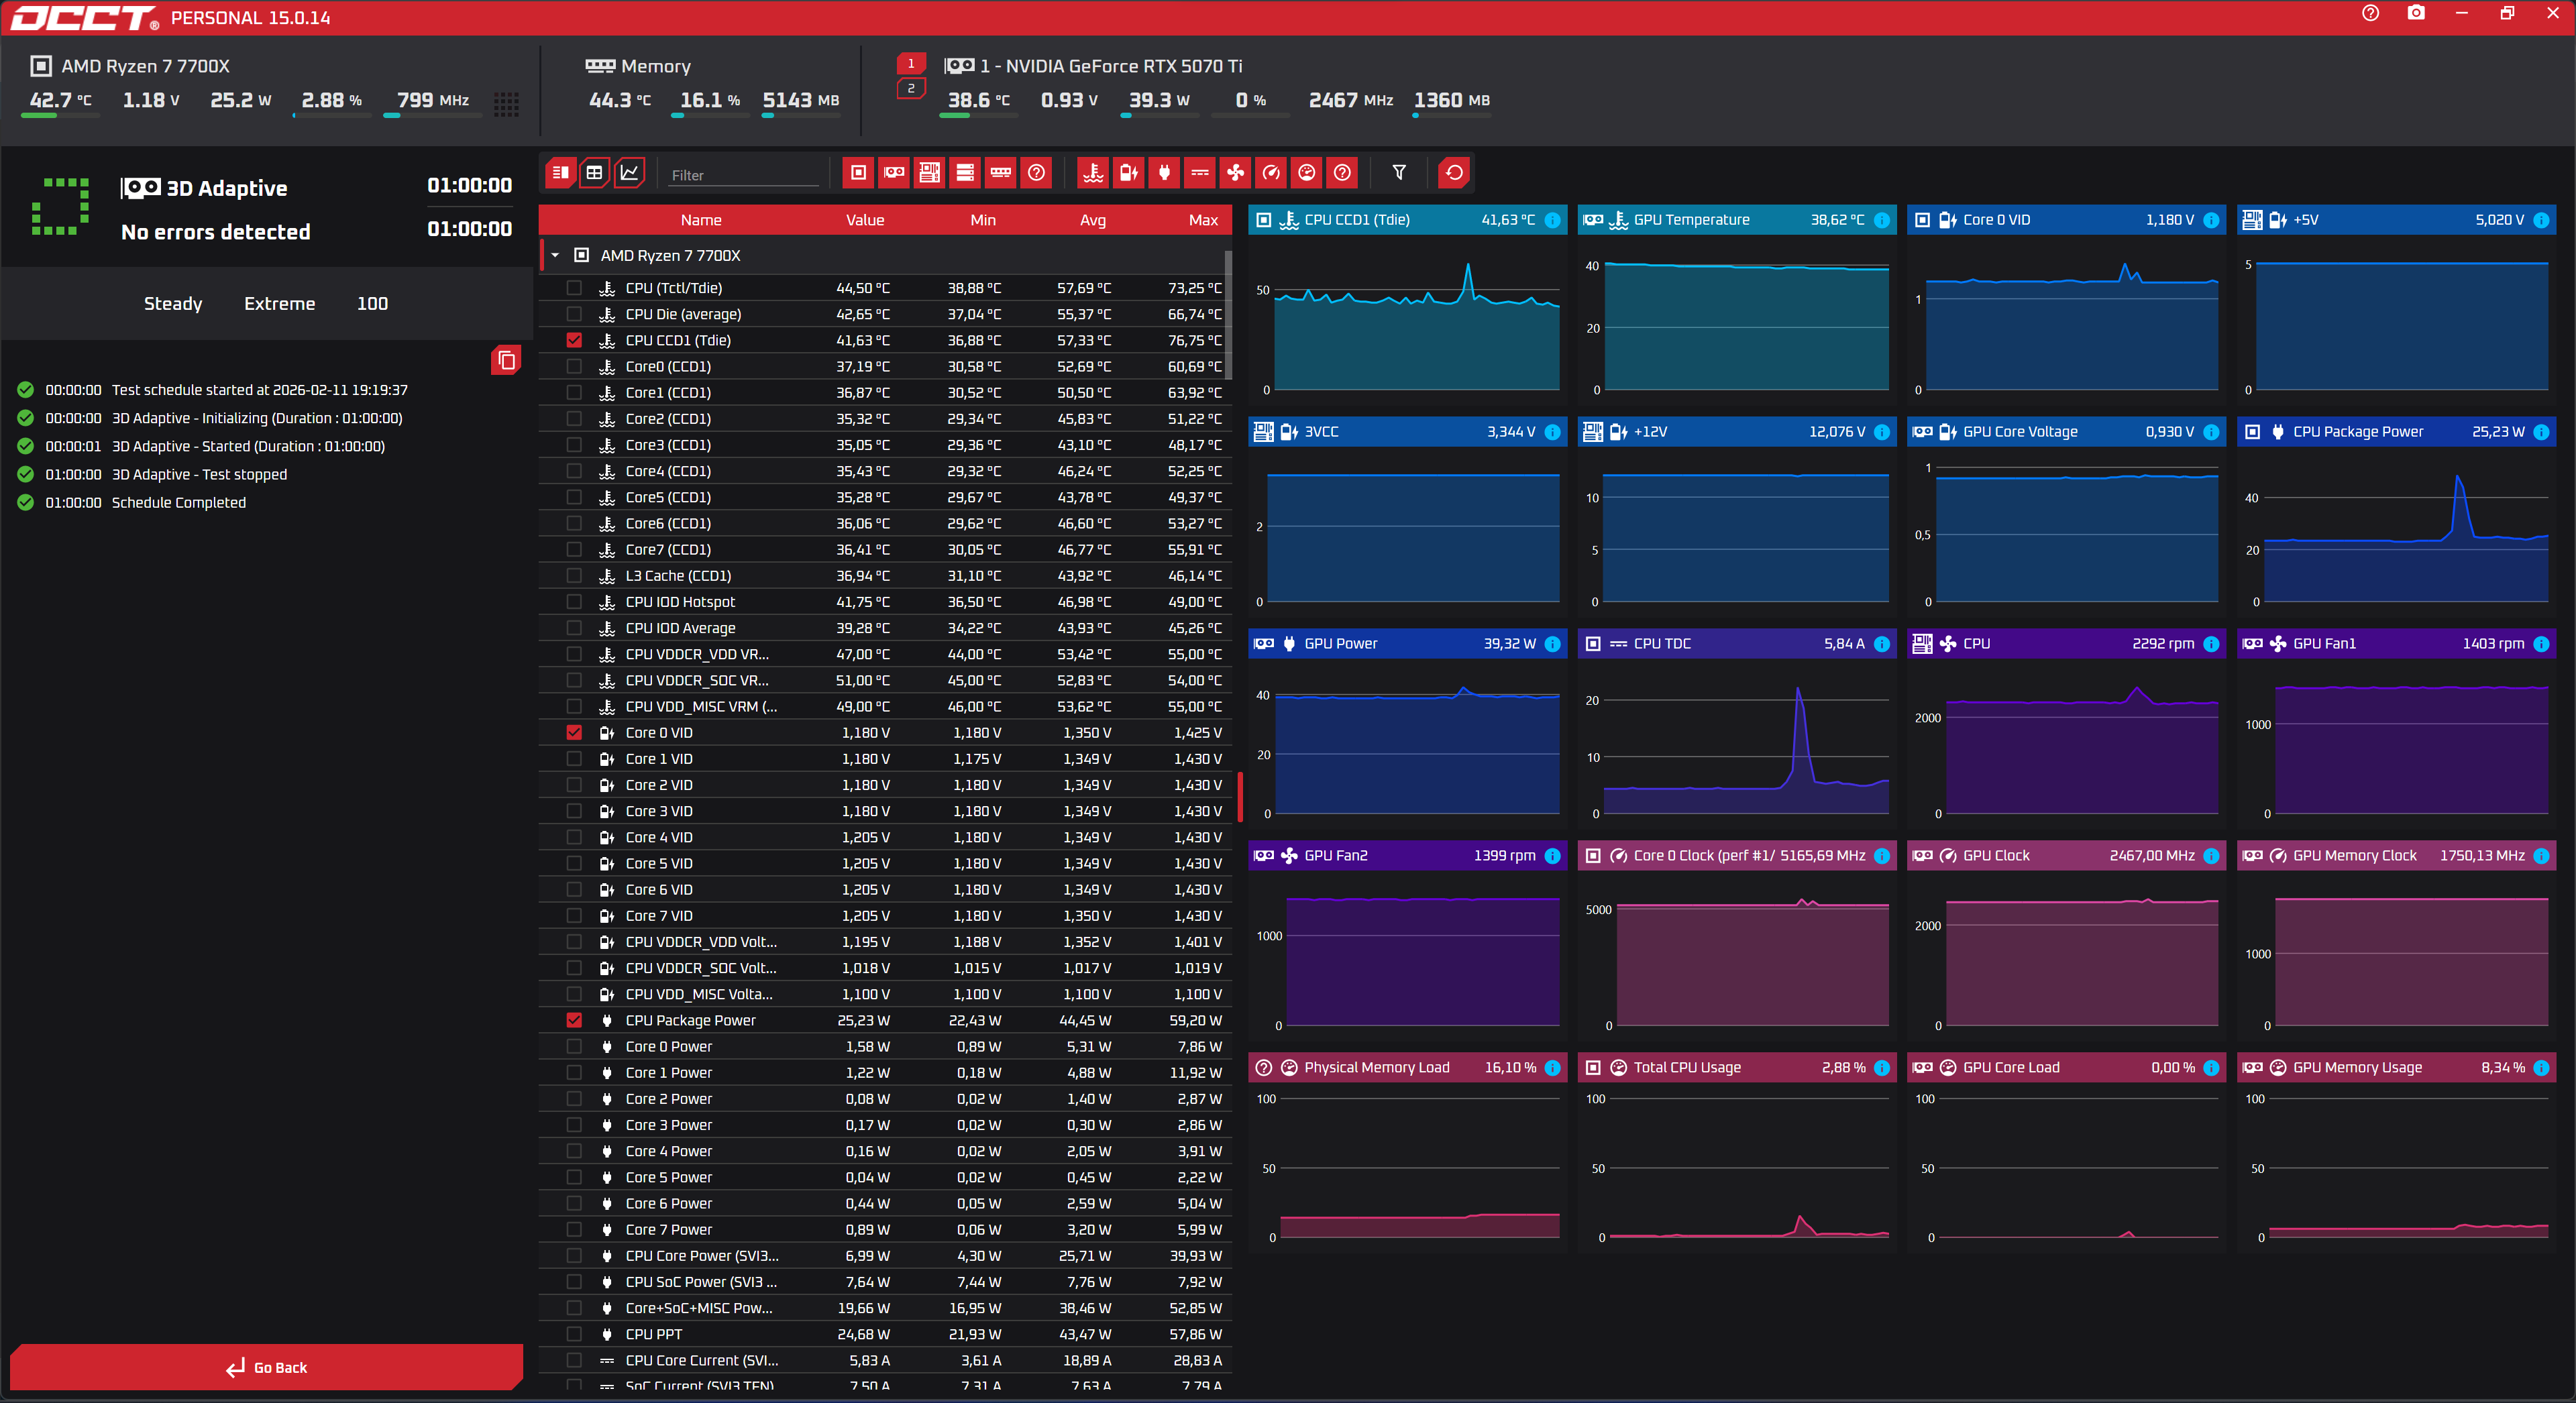The image size is (2576, 1403).
Task: Toggle the memory sensor filter icon
Action: [x=1001, y=173]
